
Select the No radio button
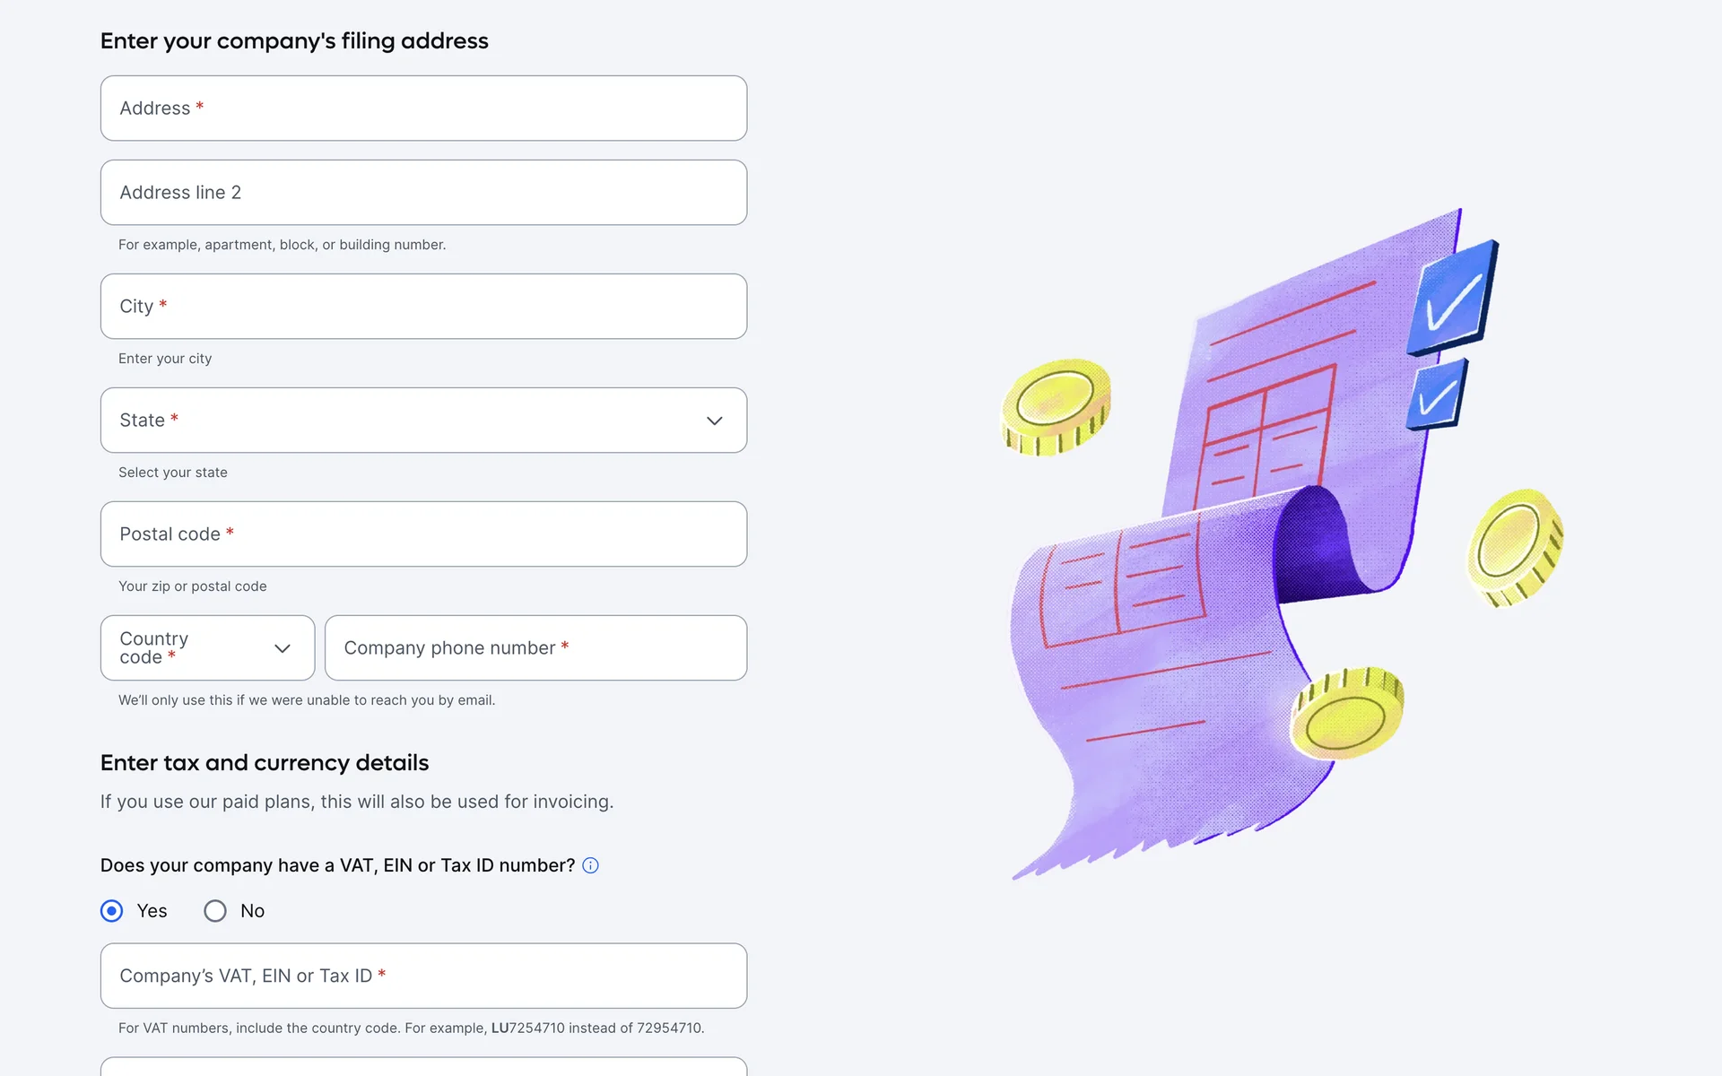click(215, 911)
